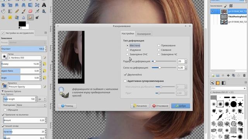248x139 pixels.
Task: Select the Clone stamp tool
Action: point(3,17)
